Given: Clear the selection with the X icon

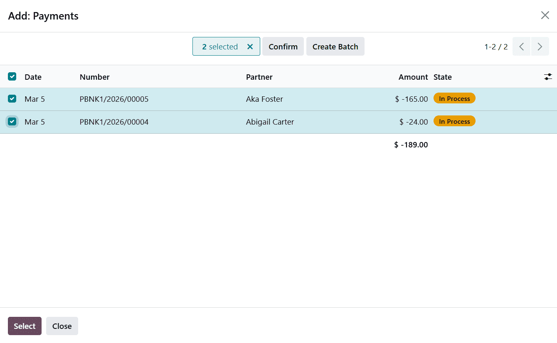Looking at the screenshot, I should tap(250, 47).
